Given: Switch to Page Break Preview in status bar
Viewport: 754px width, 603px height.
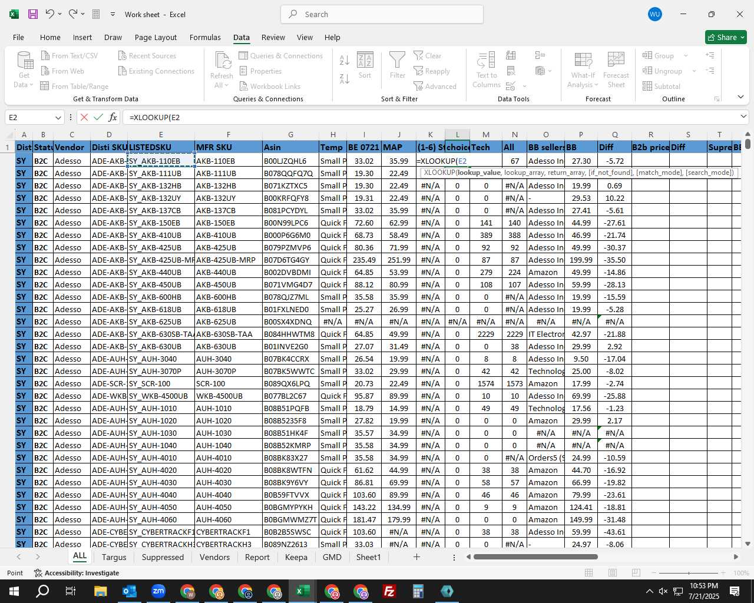Looking at the screenshot, I should pyautogui.click(x=636, y=573).
